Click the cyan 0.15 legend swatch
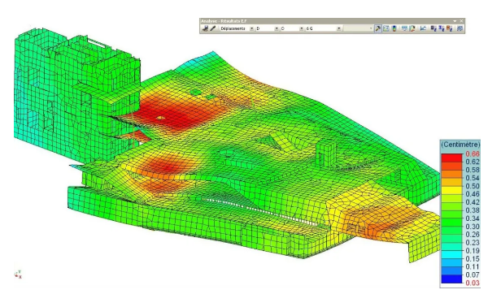The width and height of the screenshot is (501, 294). coord(451,254)
